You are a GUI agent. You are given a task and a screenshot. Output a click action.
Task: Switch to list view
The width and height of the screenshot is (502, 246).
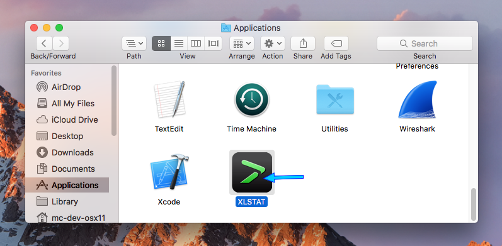click(179, 43)
